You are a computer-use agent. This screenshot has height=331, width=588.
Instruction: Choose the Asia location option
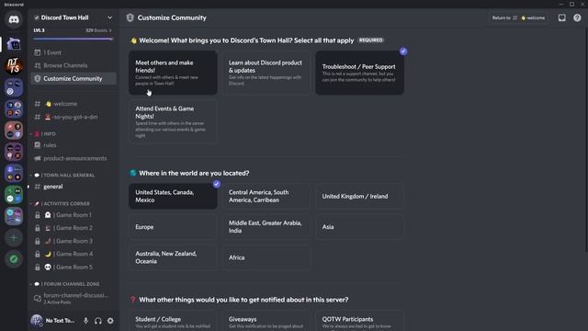point(359,227)
